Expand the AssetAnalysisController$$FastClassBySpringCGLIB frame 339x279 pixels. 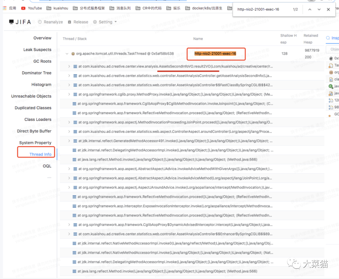coord(69,85)
